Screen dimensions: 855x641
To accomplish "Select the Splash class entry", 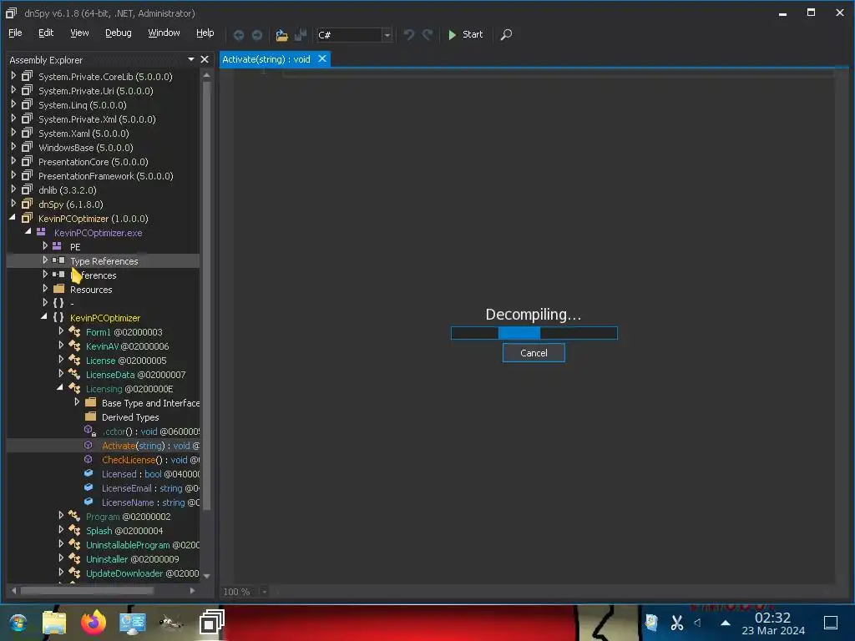I will pos(124,530).
